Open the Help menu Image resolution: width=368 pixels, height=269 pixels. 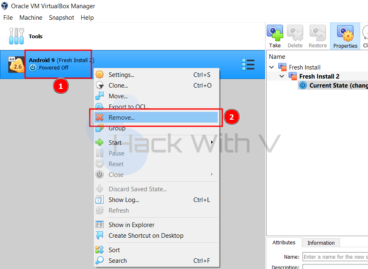[87, 18]
